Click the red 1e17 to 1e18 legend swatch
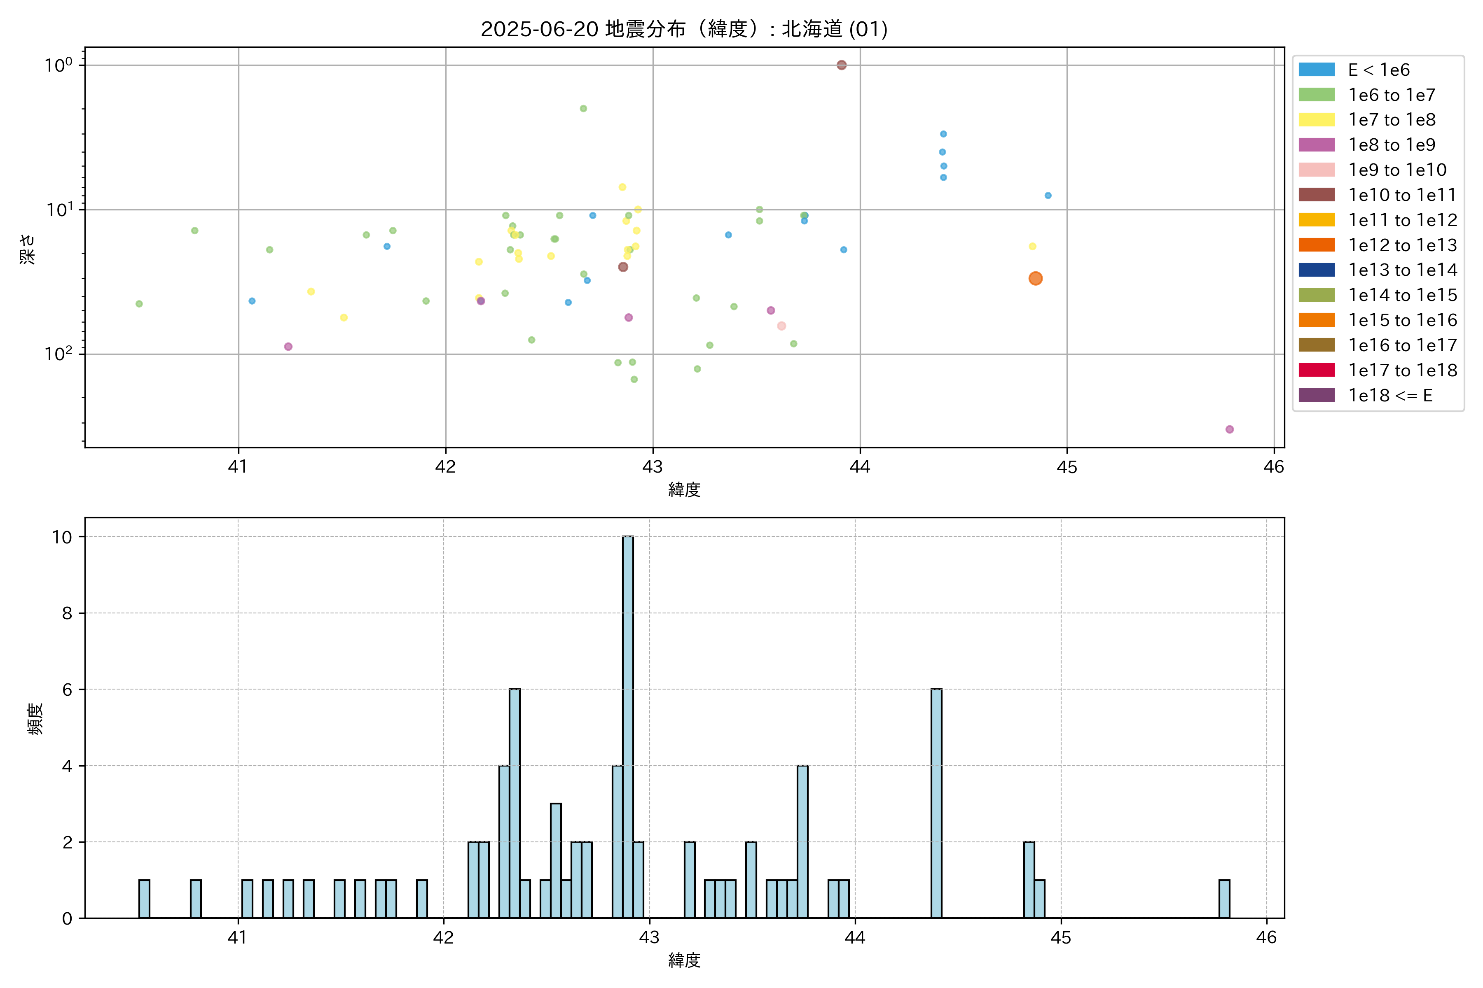This screenshot has height=988, width=1483. 1317,370
